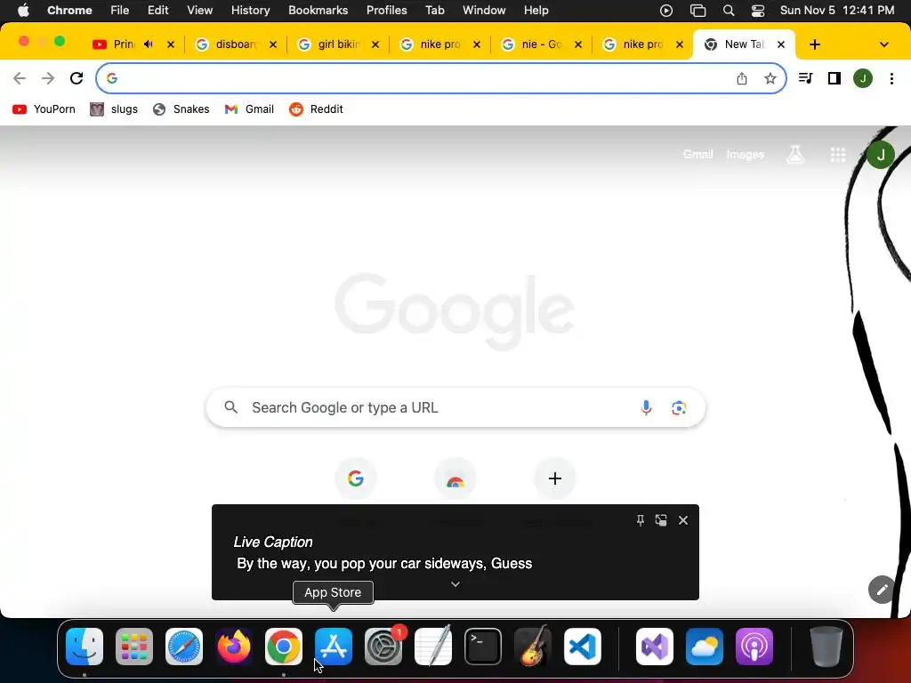The image size is (911, 683).
Task: Open the Apple menu
Action: point(23,11)
